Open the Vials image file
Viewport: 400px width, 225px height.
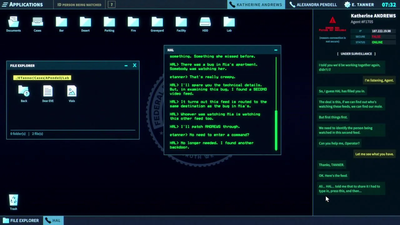(x=72, y=94)
